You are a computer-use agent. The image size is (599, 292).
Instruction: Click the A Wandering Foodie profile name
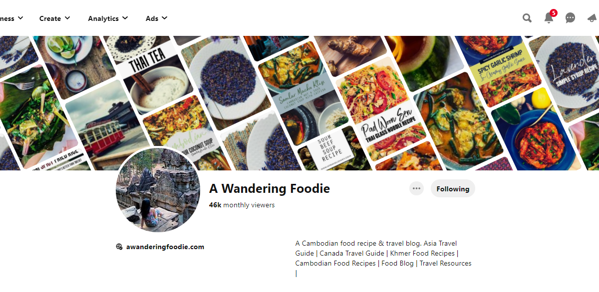click(270, 189)
